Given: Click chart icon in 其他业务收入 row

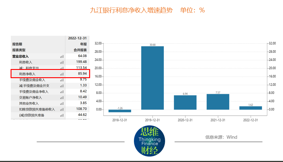Looking at the screenshot, I should [x=62, y=104].
